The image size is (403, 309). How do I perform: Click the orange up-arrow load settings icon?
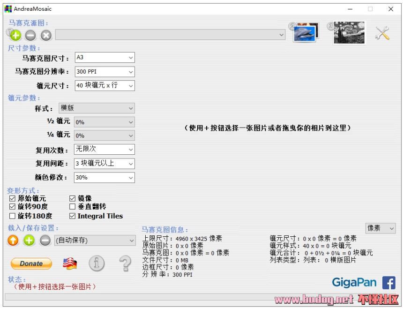tap(13, 241)
